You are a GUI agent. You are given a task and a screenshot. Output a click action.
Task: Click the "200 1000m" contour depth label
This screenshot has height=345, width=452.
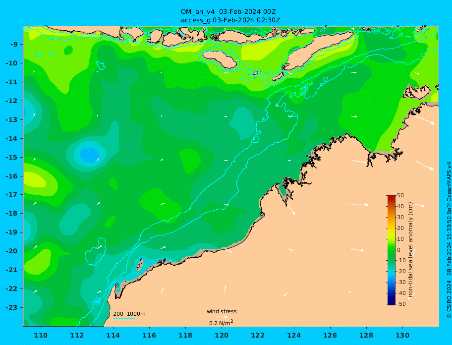[x=129, y=314]
